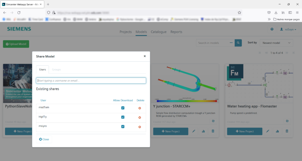
Task: Click the Close button in dialog
Action: point(44,139)
